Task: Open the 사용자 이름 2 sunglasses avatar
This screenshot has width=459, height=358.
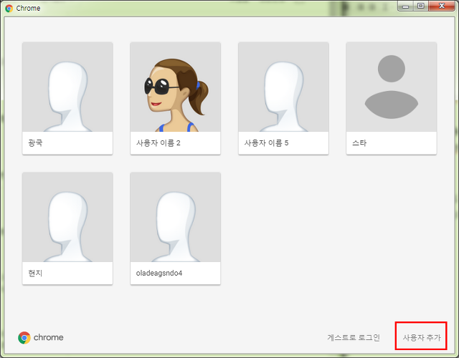Action: [175, 87]
